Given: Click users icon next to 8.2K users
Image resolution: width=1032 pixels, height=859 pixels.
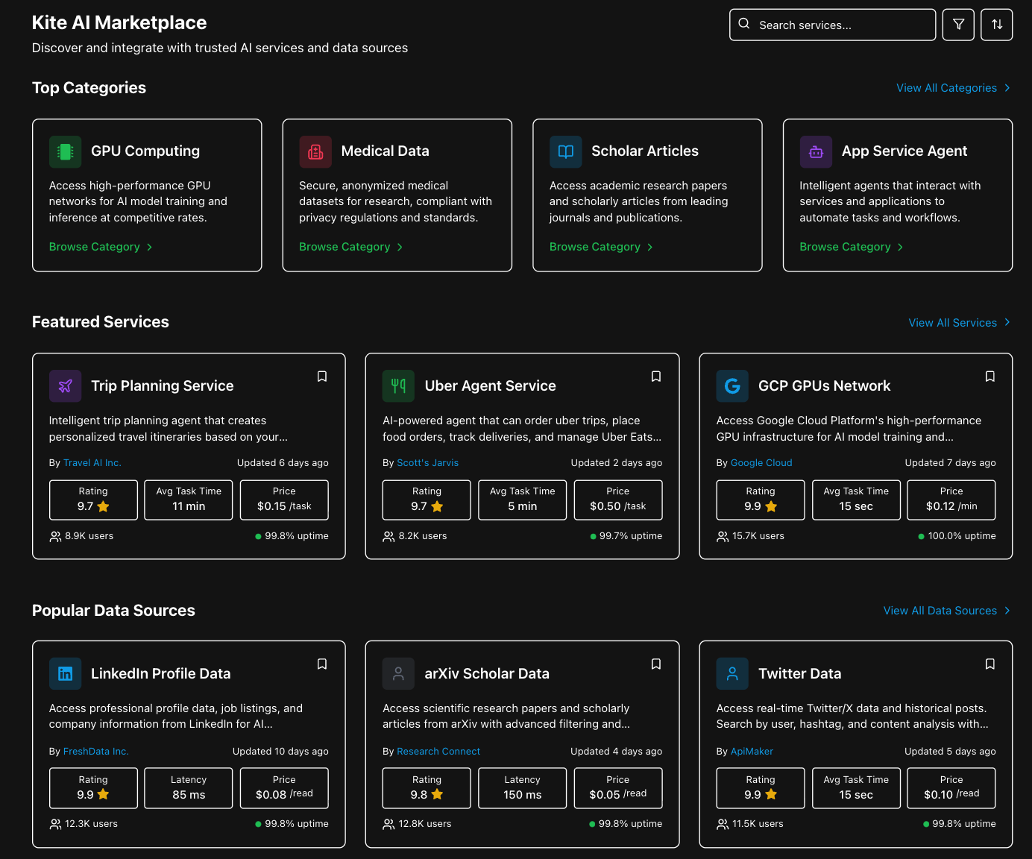Looking at the screenshot, I should point(388,536).
